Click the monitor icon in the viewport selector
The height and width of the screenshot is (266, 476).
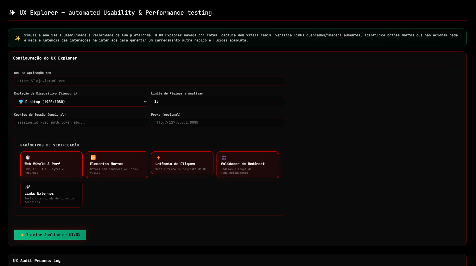click(21, 102)
